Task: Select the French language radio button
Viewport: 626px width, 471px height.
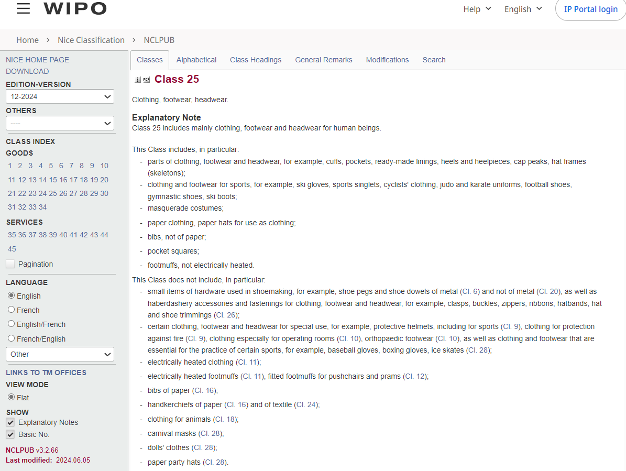Action: (x=11, y=310)
